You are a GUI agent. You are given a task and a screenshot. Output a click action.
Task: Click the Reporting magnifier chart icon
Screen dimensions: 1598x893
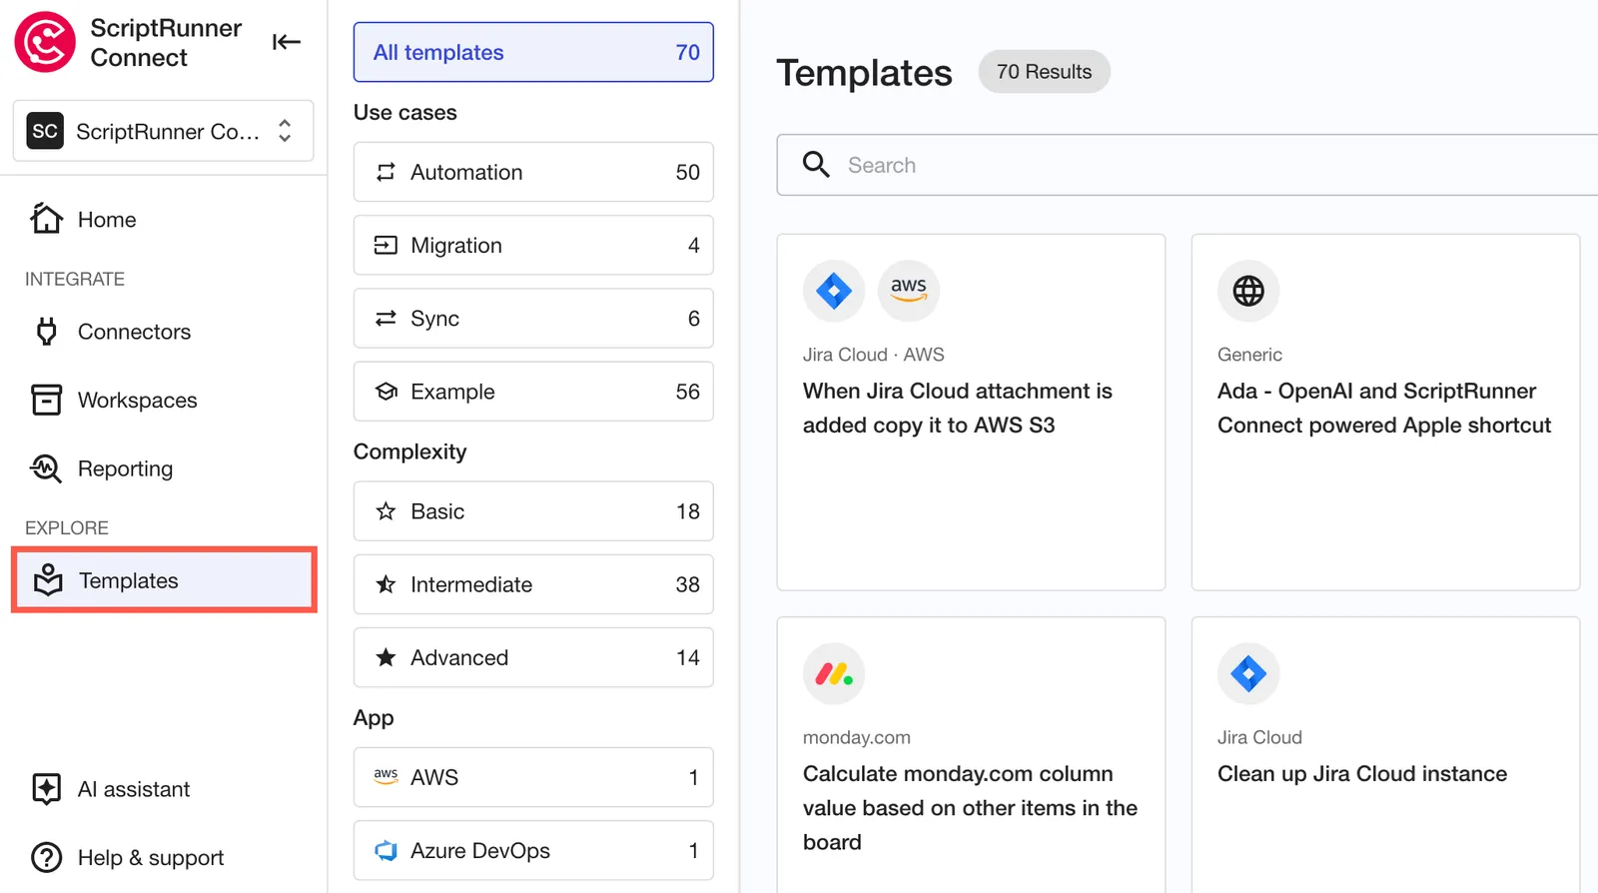[x=46, y=468]
